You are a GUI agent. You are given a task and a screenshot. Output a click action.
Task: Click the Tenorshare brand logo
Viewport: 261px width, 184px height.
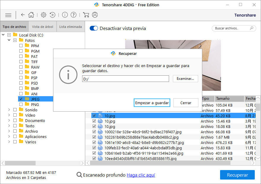point(245,15)
